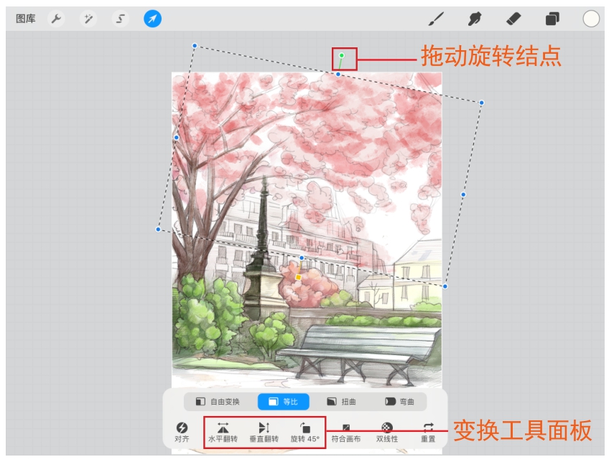Viewport: 614px width, 467px height.
Task: Click left edge midpoint transform node
Action: (176, 137)
